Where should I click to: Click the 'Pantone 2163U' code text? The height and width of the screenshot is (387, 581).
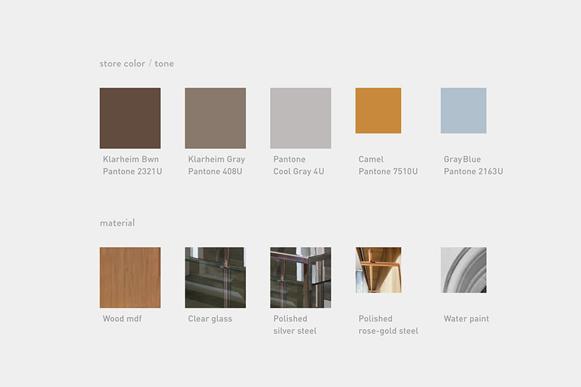click(x=473, y=172)
